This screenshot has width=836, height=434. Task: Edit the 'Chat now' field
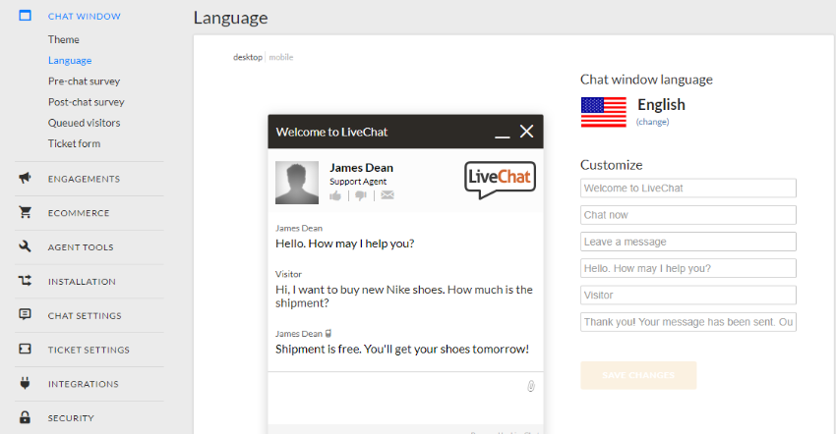click(688, 215)
